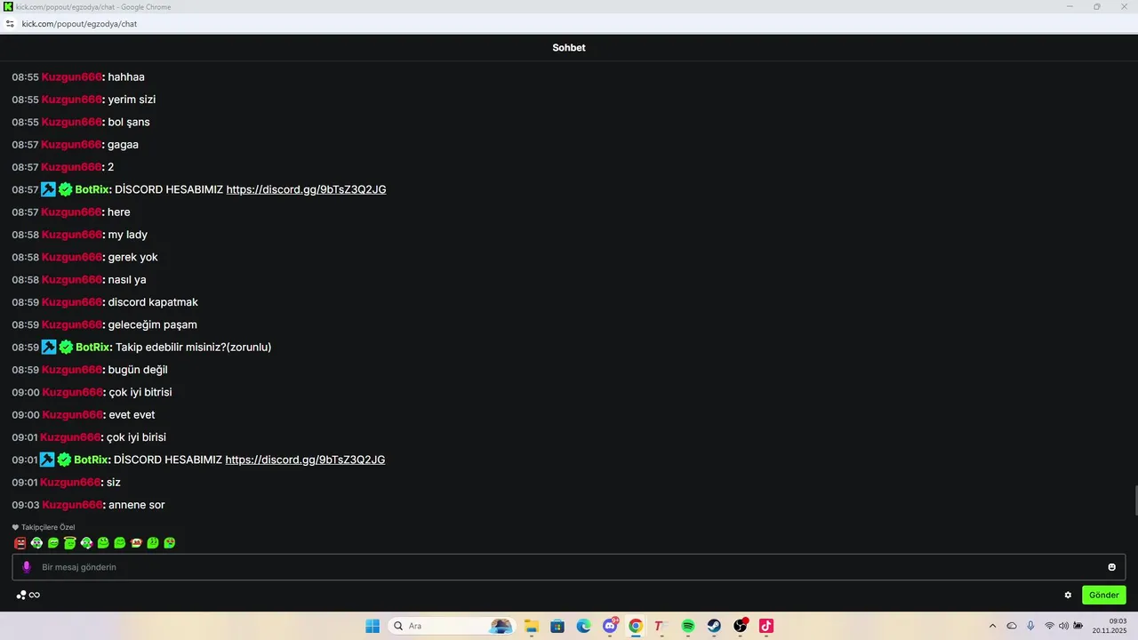1138x640 pixels.
Task: Click the chat scrollbar thumb at right edge
Action: point(1134,500)
